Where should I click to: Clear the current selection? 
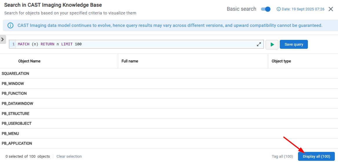point(69,157)
